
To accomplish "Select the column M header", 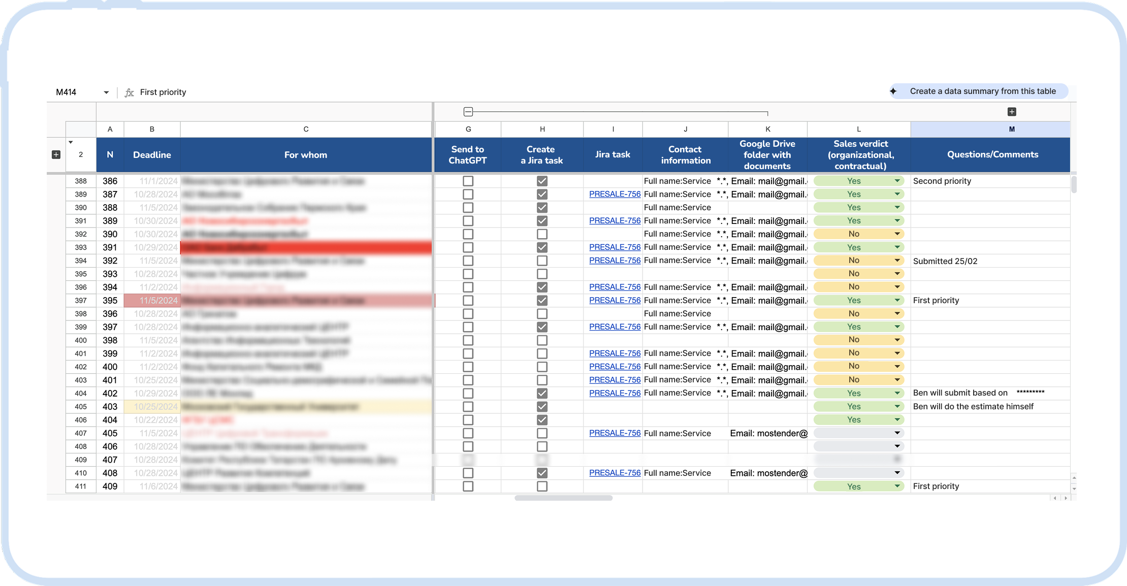I will pyautogui.click(x=1011, y=129).
